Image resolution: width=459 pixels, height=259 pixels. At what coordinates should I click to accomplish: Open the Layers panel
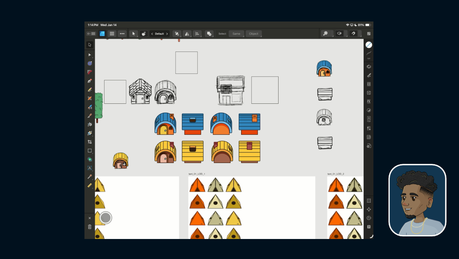point(369,67)
